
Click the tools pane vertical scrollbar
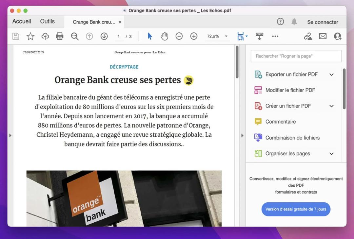[344, 89]
